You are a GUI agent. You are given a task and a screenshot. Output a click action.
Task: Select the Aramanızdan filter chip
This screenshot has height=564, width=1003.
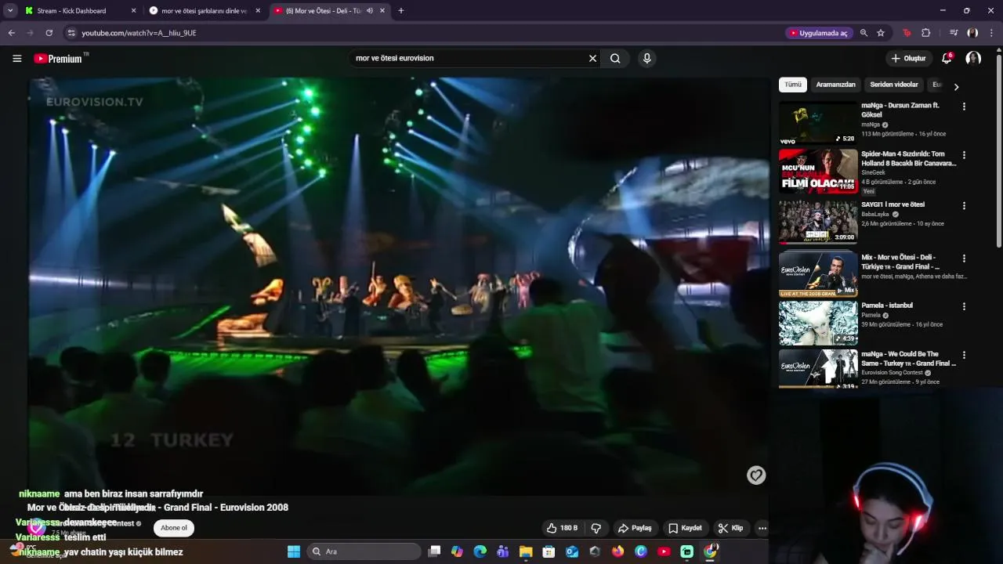coord(836,85)
